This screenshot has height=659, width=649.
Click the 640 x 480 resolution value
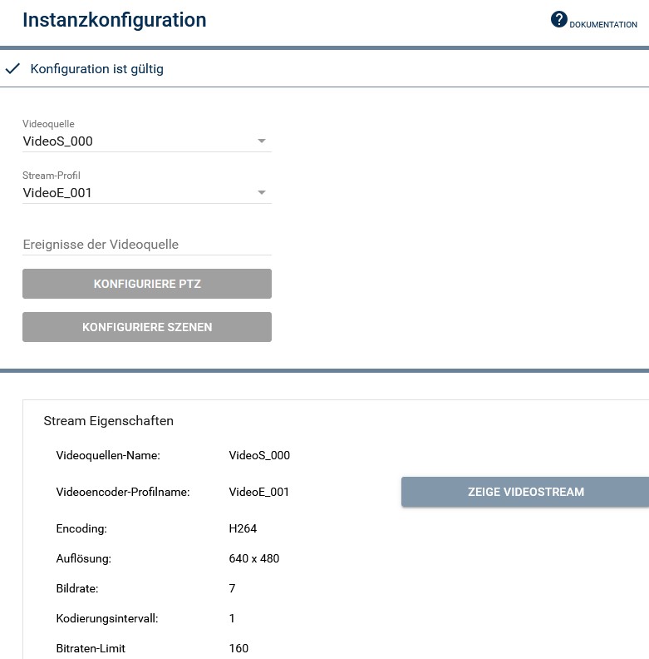pos(254,558)
